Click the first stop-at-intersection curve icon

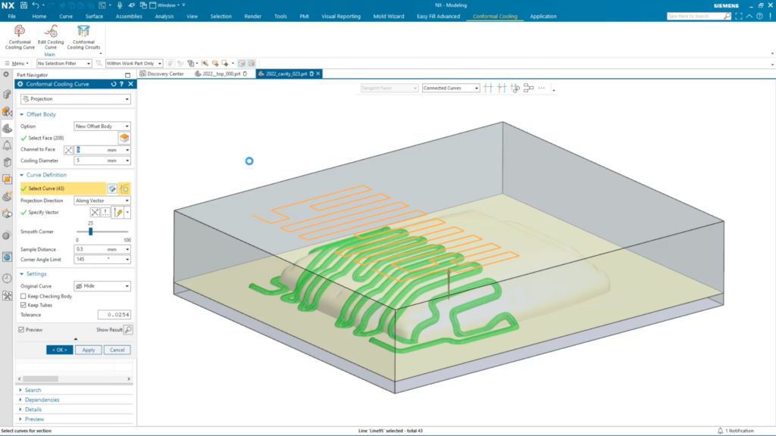488,88
